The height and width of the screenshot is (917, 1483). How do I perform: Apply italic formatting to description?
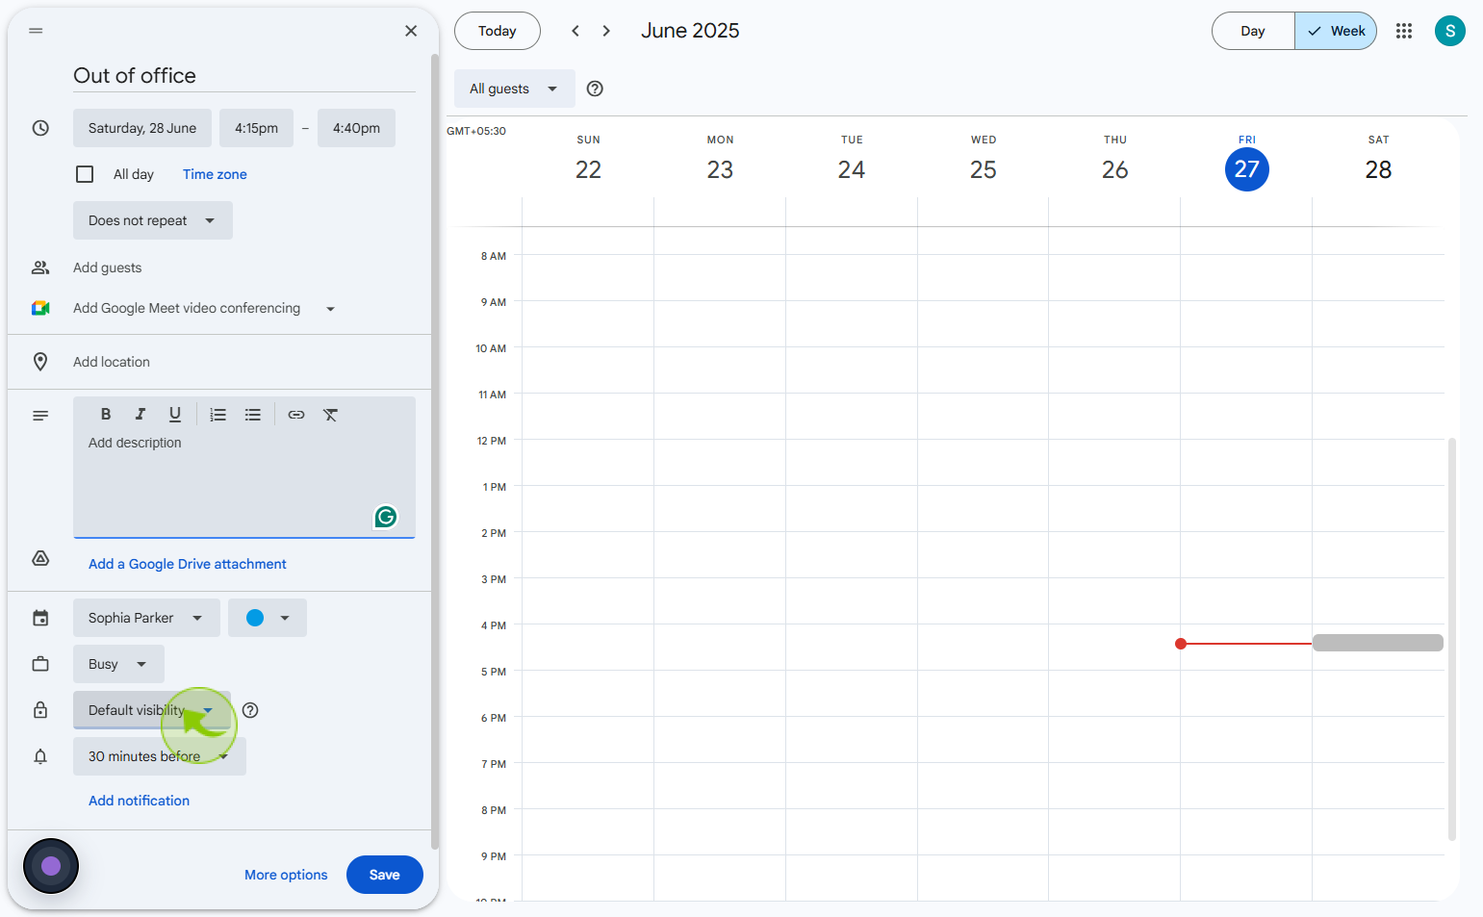(141, 415)
